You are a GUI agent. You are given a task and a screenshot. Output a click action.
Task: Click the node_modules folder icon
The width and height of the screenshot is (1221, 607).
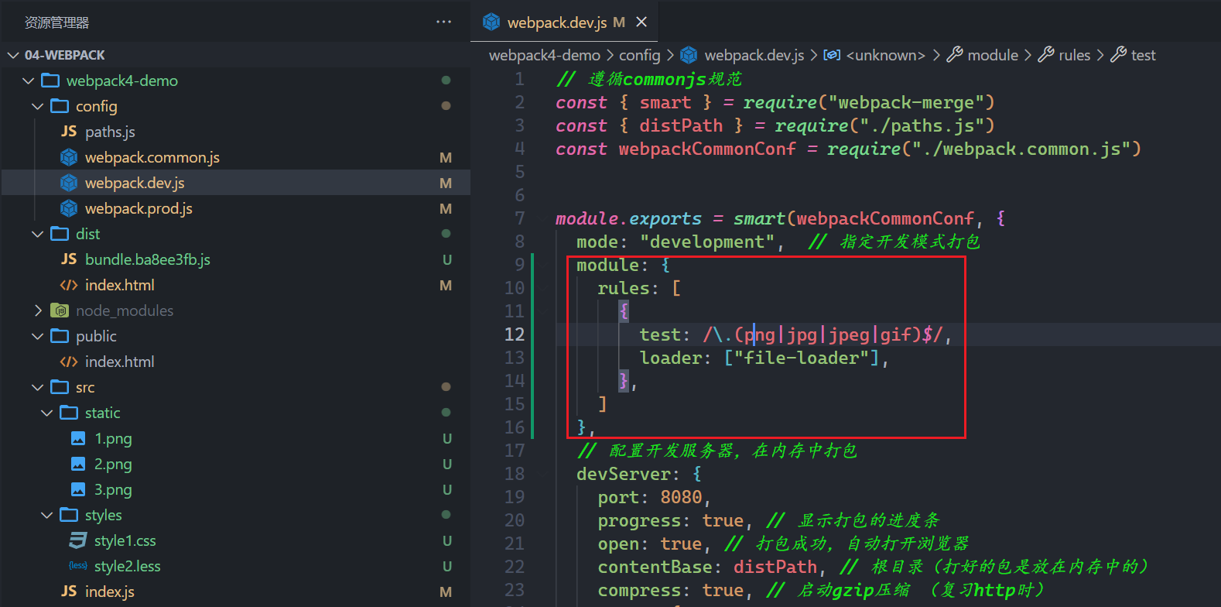[x=60, y=310]
